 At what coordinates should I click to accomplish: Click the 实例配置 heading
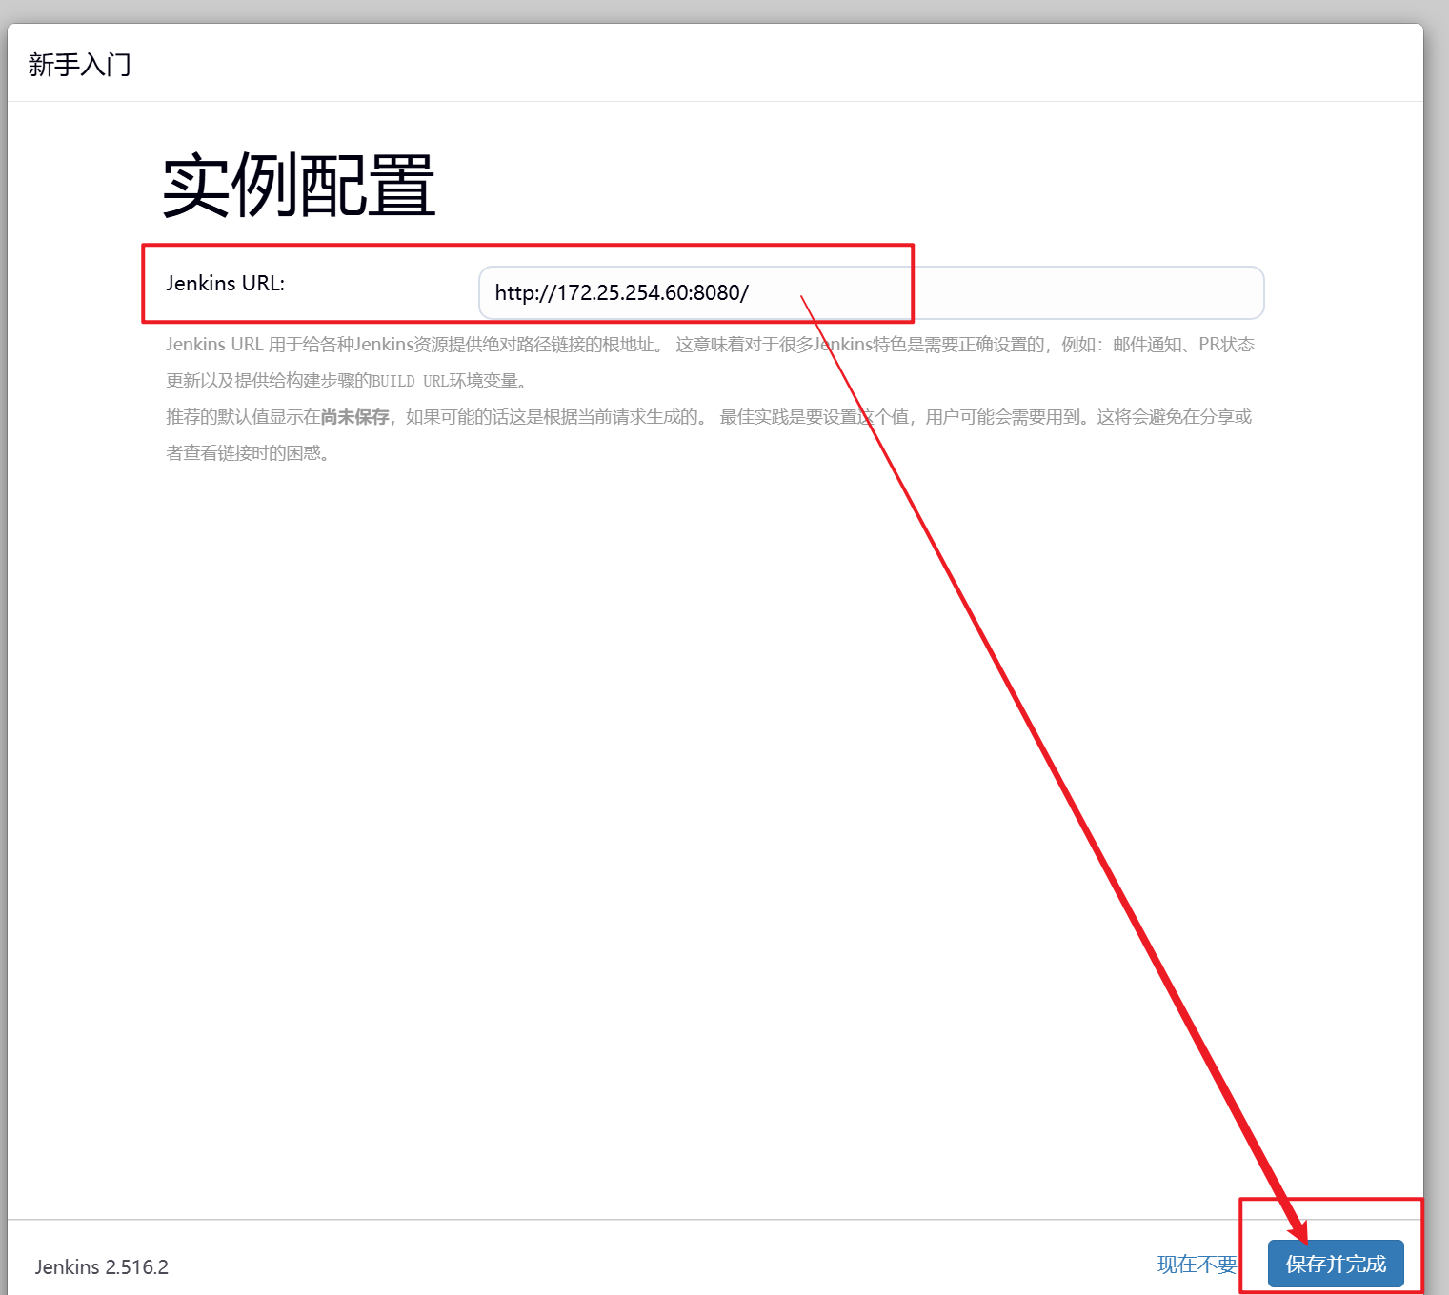tap(299, 185)
